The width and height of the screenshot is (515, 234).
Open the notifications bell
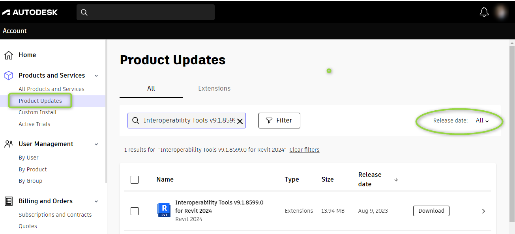(484, 12)
